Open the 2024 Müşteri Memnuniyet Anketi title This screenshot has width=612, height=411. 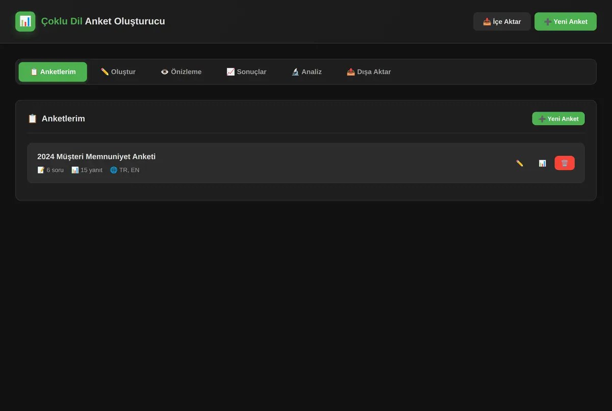coord(96,157)
